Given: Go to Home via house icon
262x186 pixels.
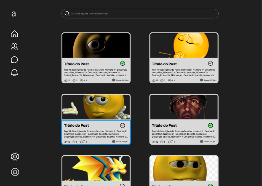Looking at the screenshot, I should point(14,34).
